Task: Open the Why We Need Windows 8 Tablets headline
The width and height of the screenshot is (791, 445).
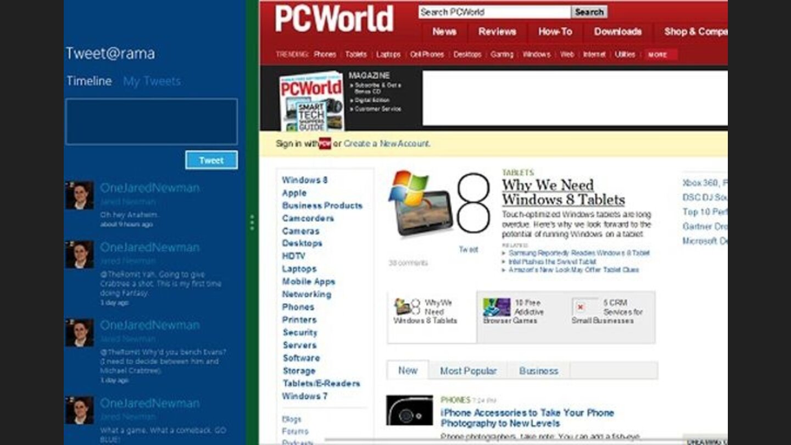Action: click(563, 192)
